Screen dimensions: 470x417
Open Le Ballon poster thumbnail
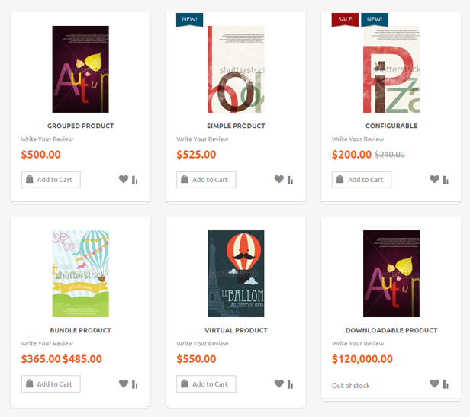[x=236, y=274]
